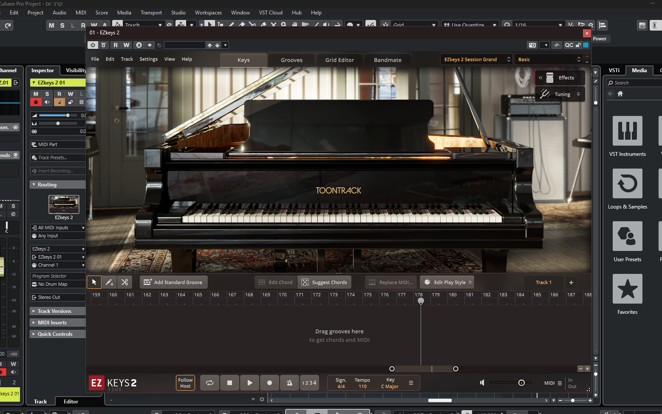Click Add Standard Groove button
662x414 pixels.
173,282
